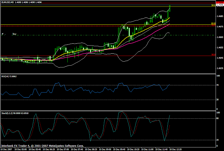Select the red 91.0 level label
Viewport: 224px width, 151px height.
pyautogui.click(x=214, y=55)
